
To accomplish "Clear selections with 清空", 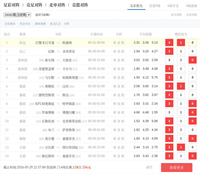I will [x=149, y=167].
